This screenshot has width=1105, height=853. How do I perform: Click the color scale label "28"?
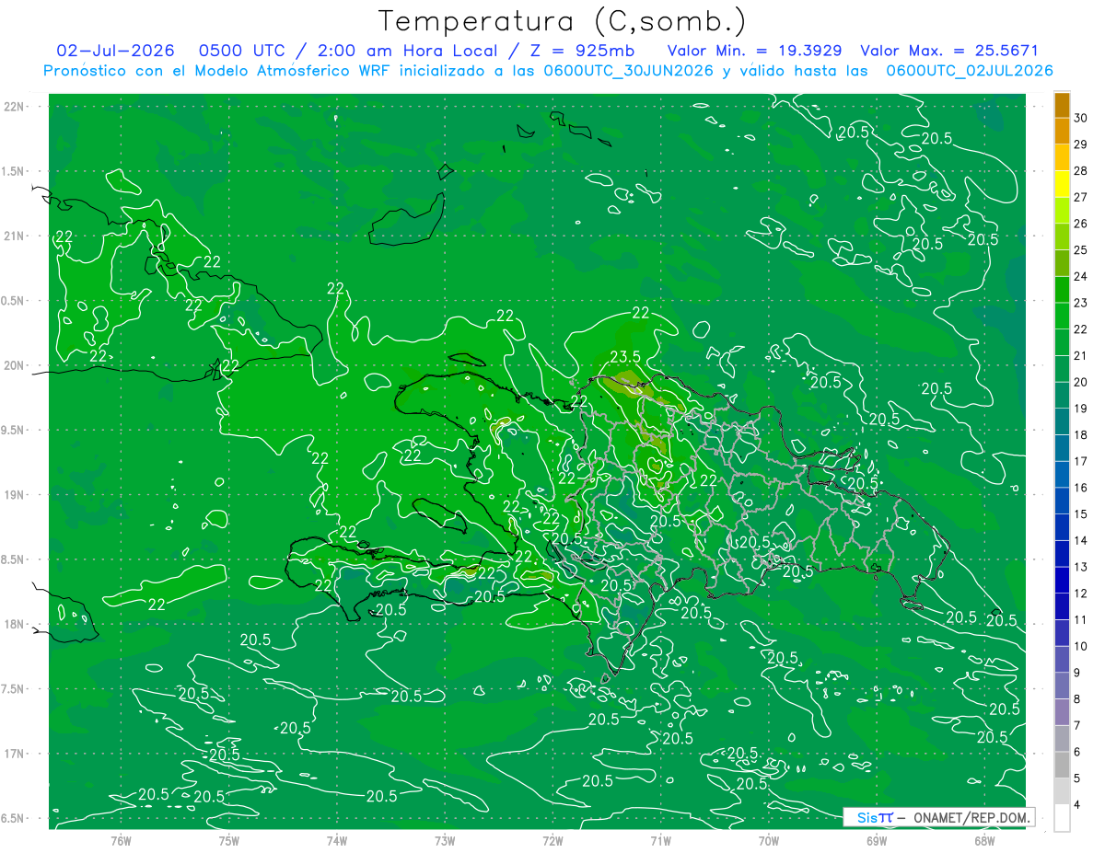1081,171
